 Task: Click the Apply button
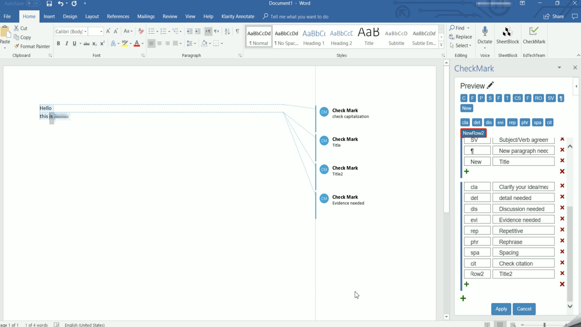pos(501,309)
